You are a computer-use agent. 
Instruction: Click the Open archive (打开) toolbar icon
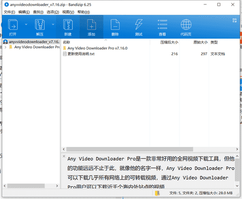click(x=13, y=25)
